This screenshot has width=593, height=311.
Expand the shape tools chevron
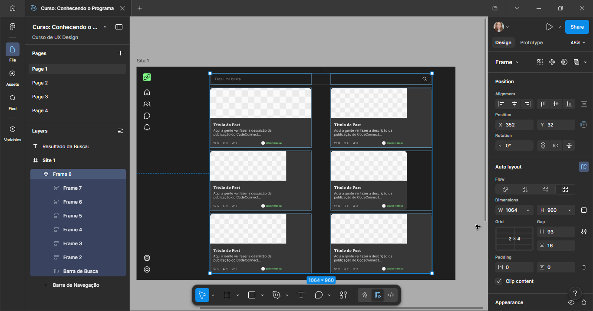coord(262,295)
